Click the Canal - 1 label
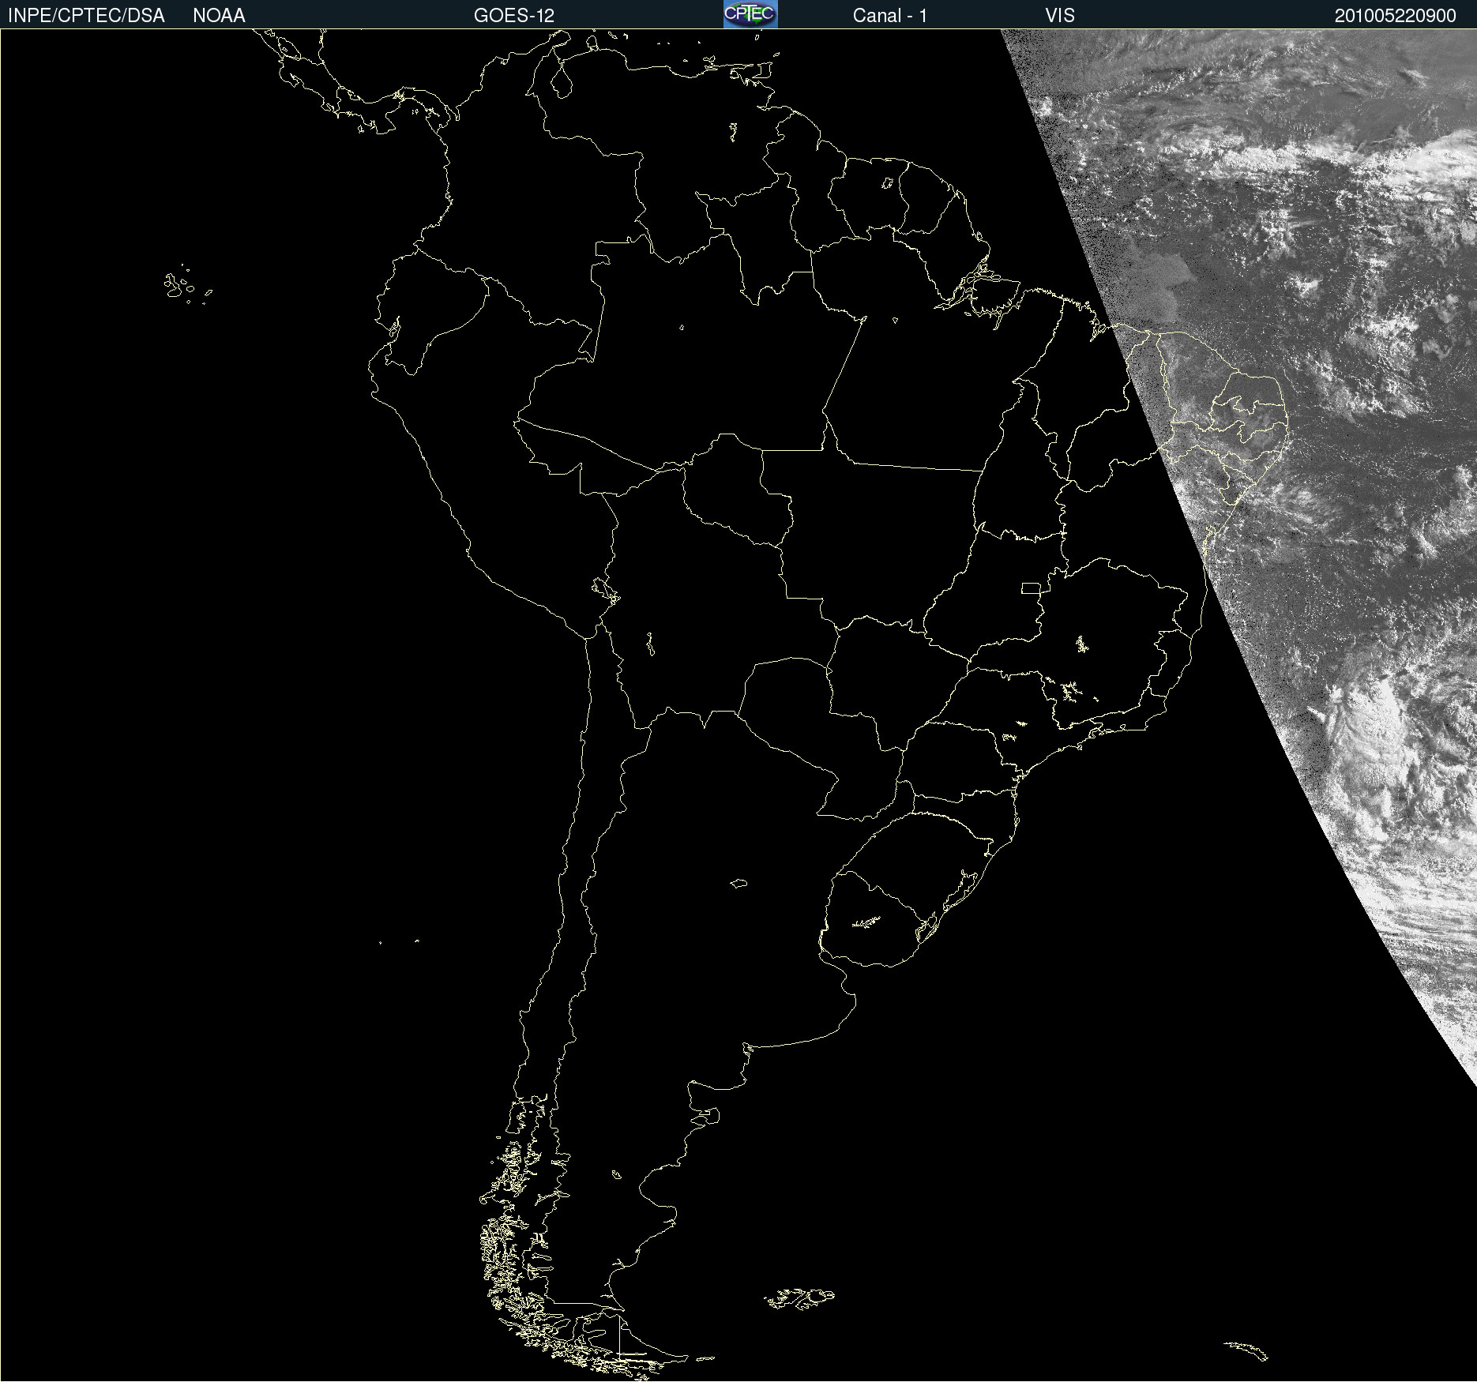The image size is (1477, 1382). pyautogui.click(x=889, y=16)
